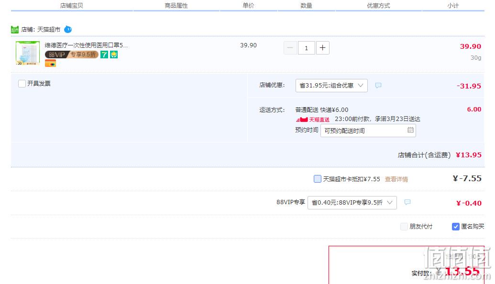Click the 88VIP 9.5折 badge
This screenshot has width=495, height=284.
(x=72, y=55)
